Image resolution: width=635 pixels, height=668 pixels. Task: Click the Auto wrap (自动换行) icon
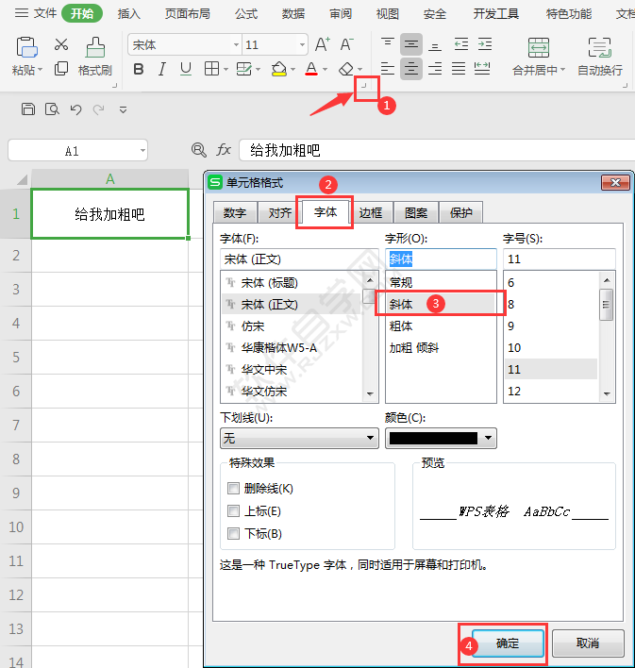point(600,47)
